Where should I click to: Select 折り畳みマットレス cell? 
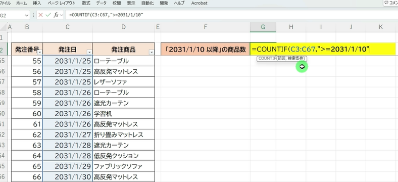point(124,134)
